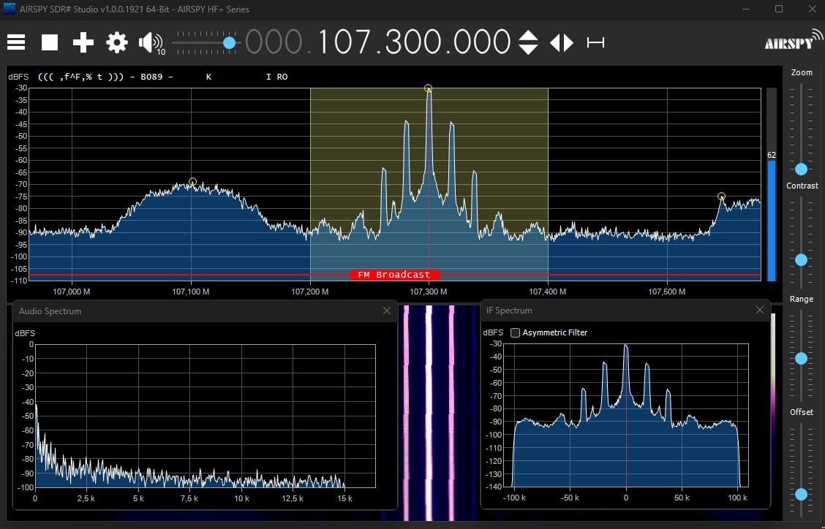Viewport: 825px width, 529px height.
Task: Click the FM Broadcast band label
Action: (395, 275)
